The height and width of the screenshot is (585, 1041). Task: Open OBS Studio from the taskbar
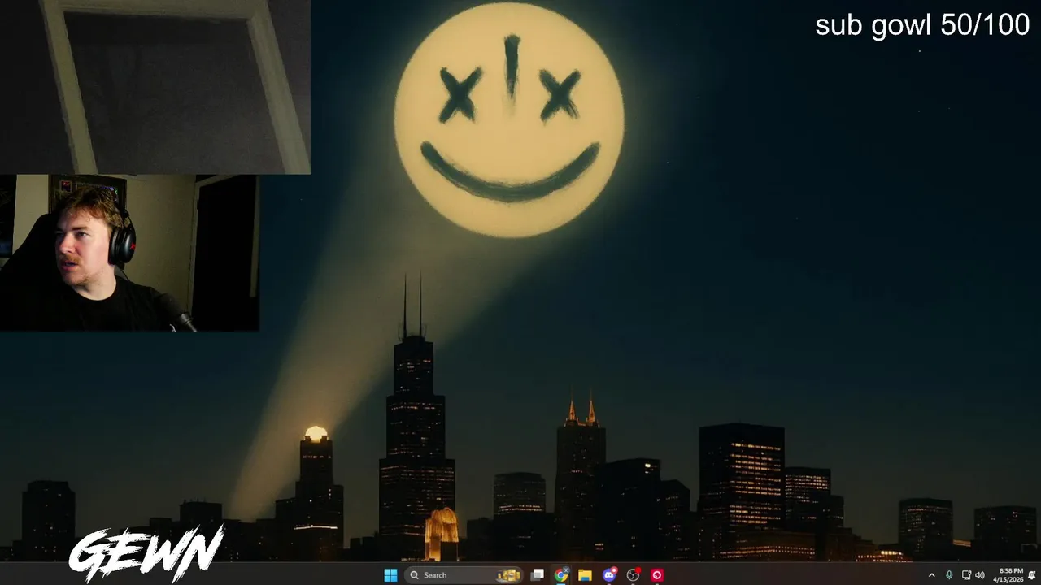click(633, 575)
